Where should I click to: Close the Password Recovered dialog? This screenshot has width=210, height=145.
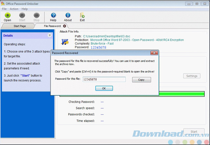[153, 53]
